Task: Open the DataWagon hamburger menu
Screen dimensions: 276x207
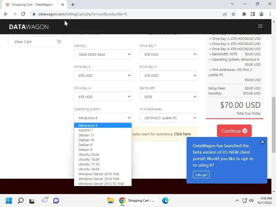Action: point(260,26)
